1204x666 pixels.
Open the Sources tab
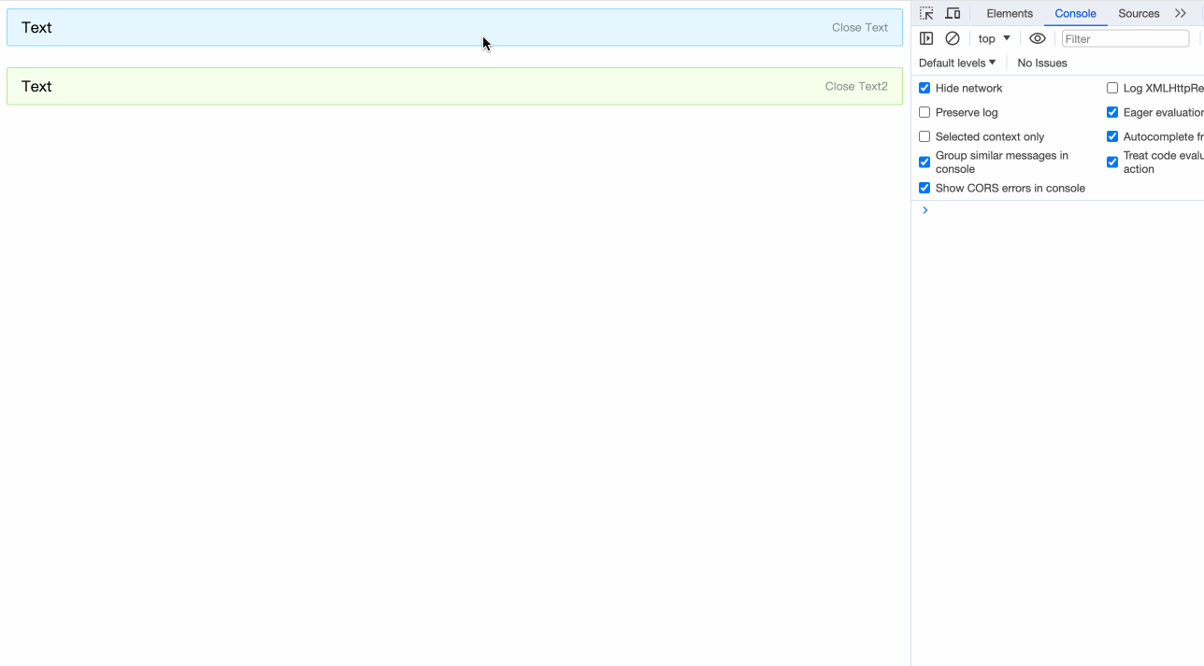click(x=1139, y=13)
